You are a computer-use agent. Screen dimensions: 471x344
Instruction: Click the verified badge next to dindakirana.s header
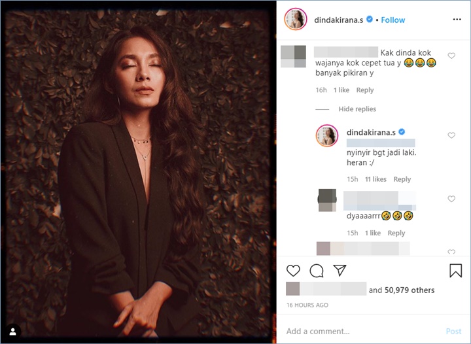tap(370, 20)
